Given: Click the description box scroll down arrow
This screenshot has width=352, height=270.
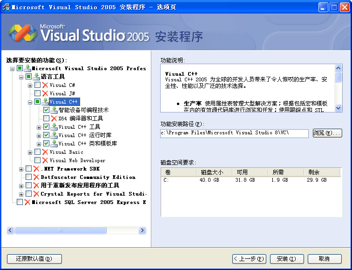Looking at the screenshot, I should (338, 108).
